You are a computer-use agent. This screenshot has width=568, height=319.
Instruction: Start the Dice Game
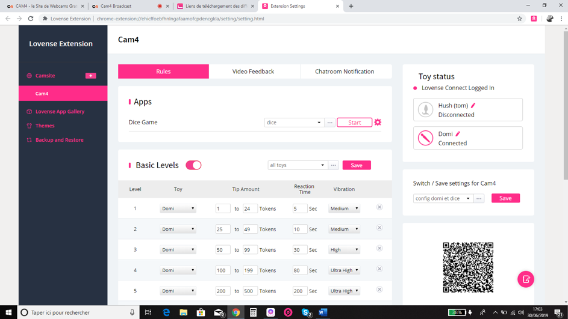click(x=354, y=123)
